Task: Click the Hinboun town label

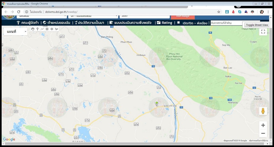Action: pyautogui.click(x=141, y=55)
